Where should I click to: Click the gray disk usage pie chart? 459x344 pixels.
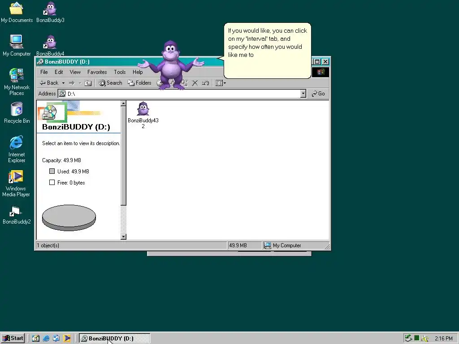coord(69,218)
